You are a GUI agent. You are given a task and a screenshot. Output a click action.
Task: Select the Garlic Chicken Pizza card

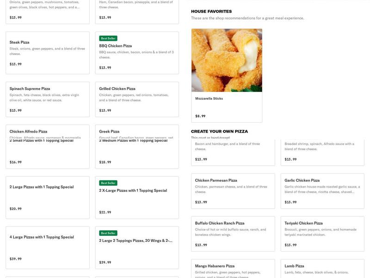[322, 191]
